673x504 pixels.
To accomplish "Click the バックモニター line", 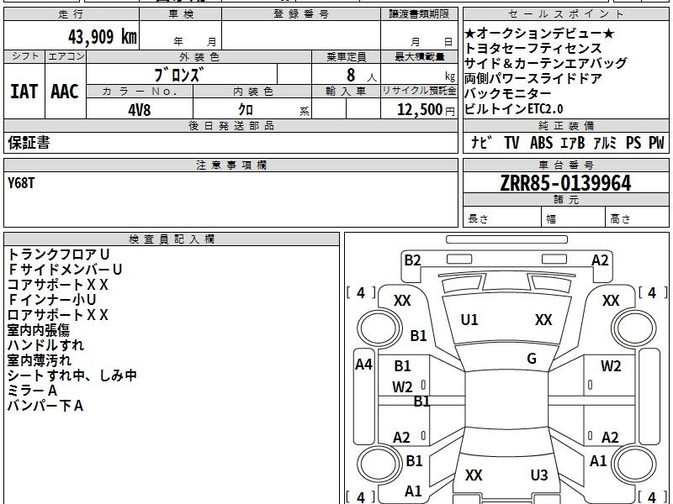I will tap(508, 93).
